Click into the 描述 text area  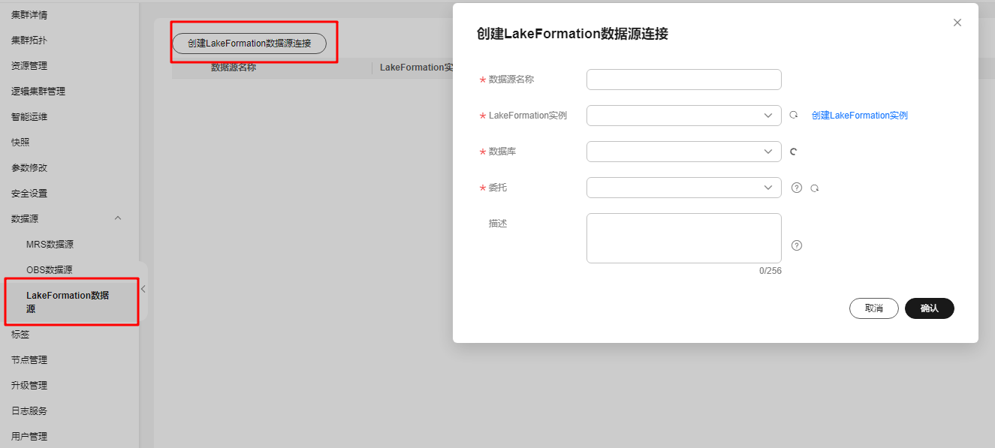tap(684, 238)
